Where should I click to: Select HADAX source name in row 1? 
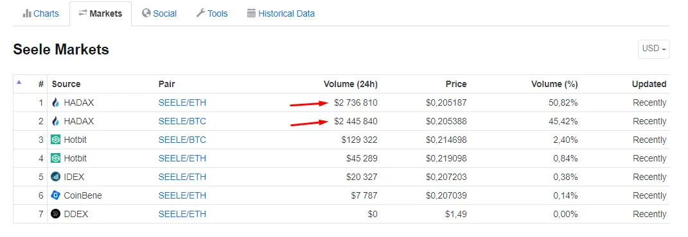click(x=79, y=103)
